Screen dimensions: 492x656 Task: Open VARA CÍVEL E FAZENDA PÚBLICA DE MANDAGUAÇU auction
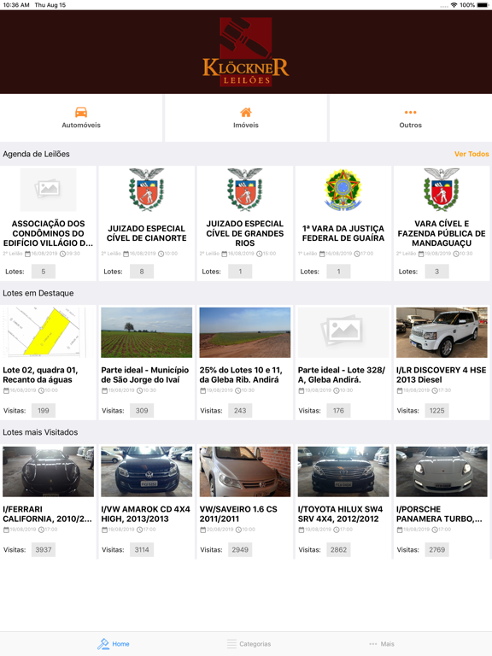[442, 233]
